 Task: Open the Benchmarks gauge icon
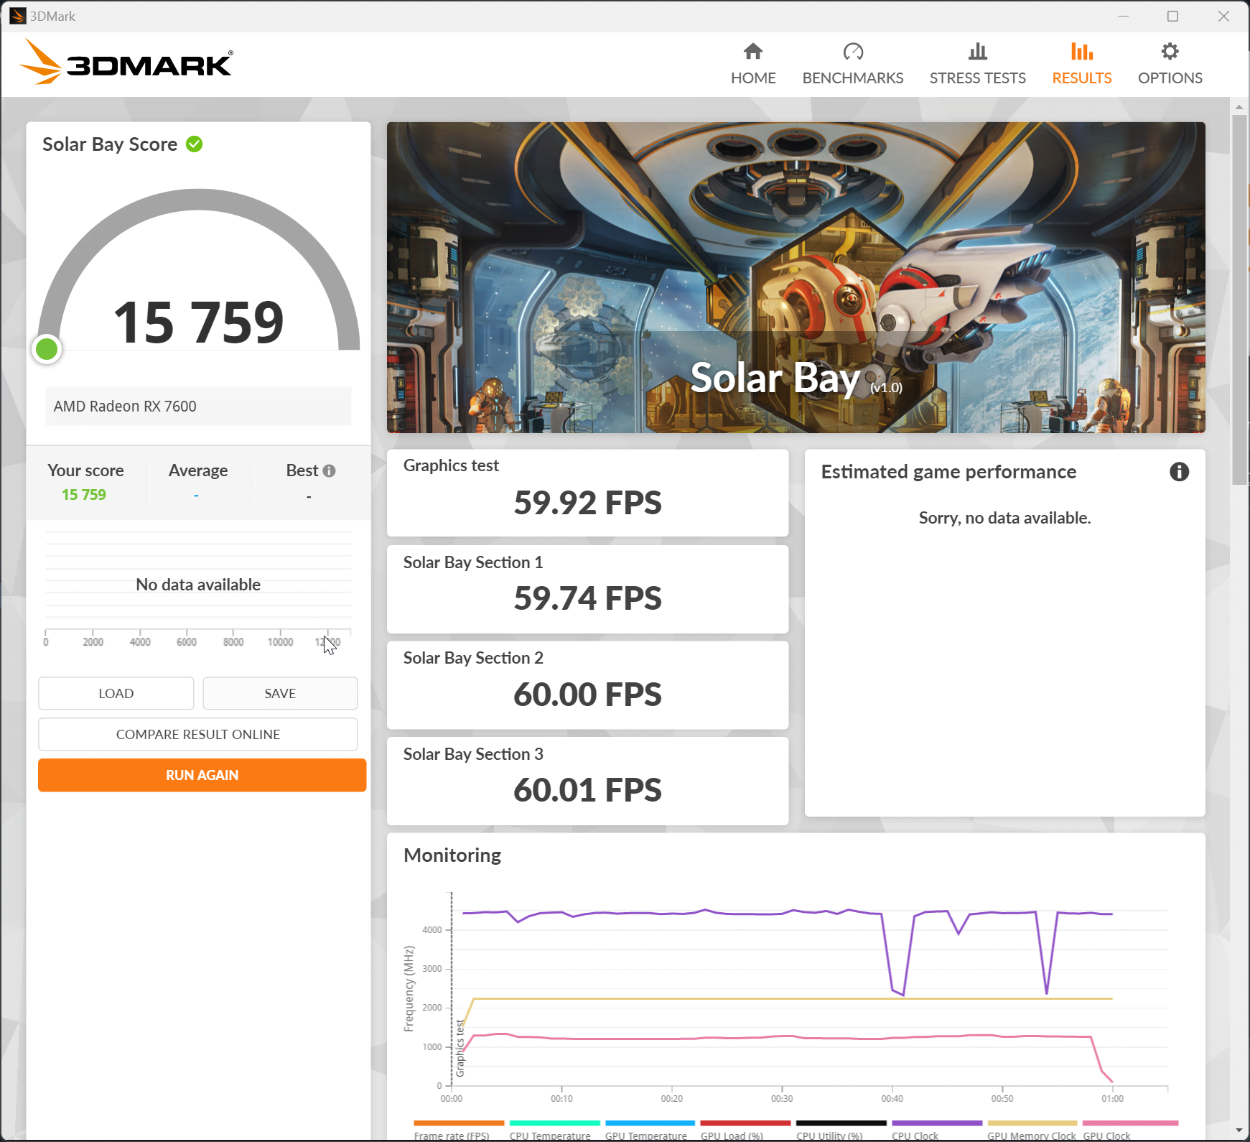[x=852, y=52]
